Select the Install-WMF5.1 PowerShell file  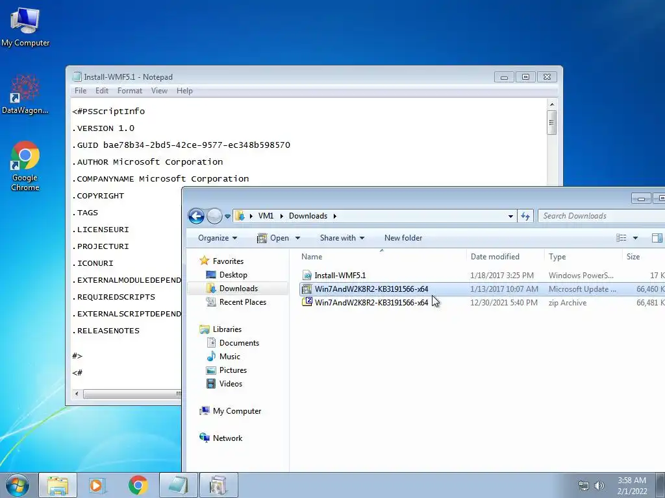tap(482, 275)
